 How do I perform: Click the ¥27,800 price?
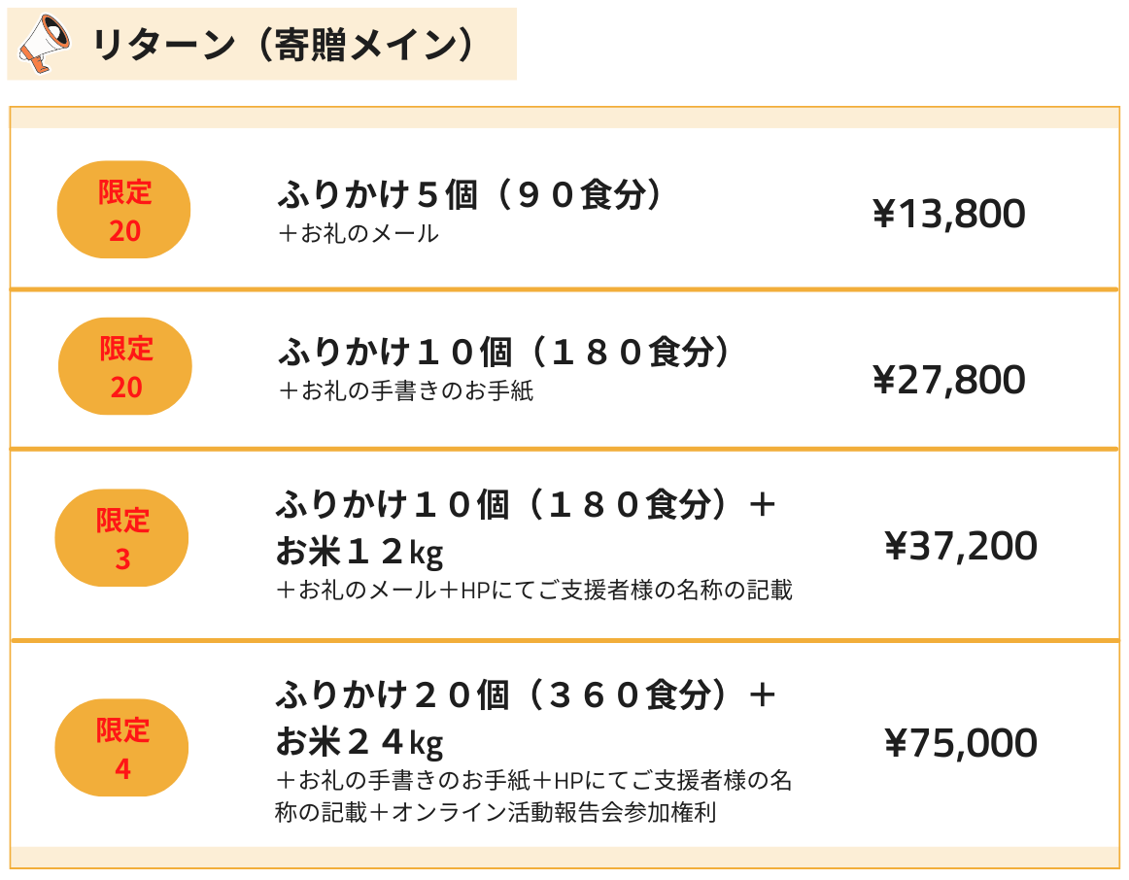[948, 380]
